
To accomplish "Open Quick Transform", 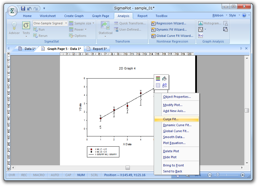I will 130,23.
